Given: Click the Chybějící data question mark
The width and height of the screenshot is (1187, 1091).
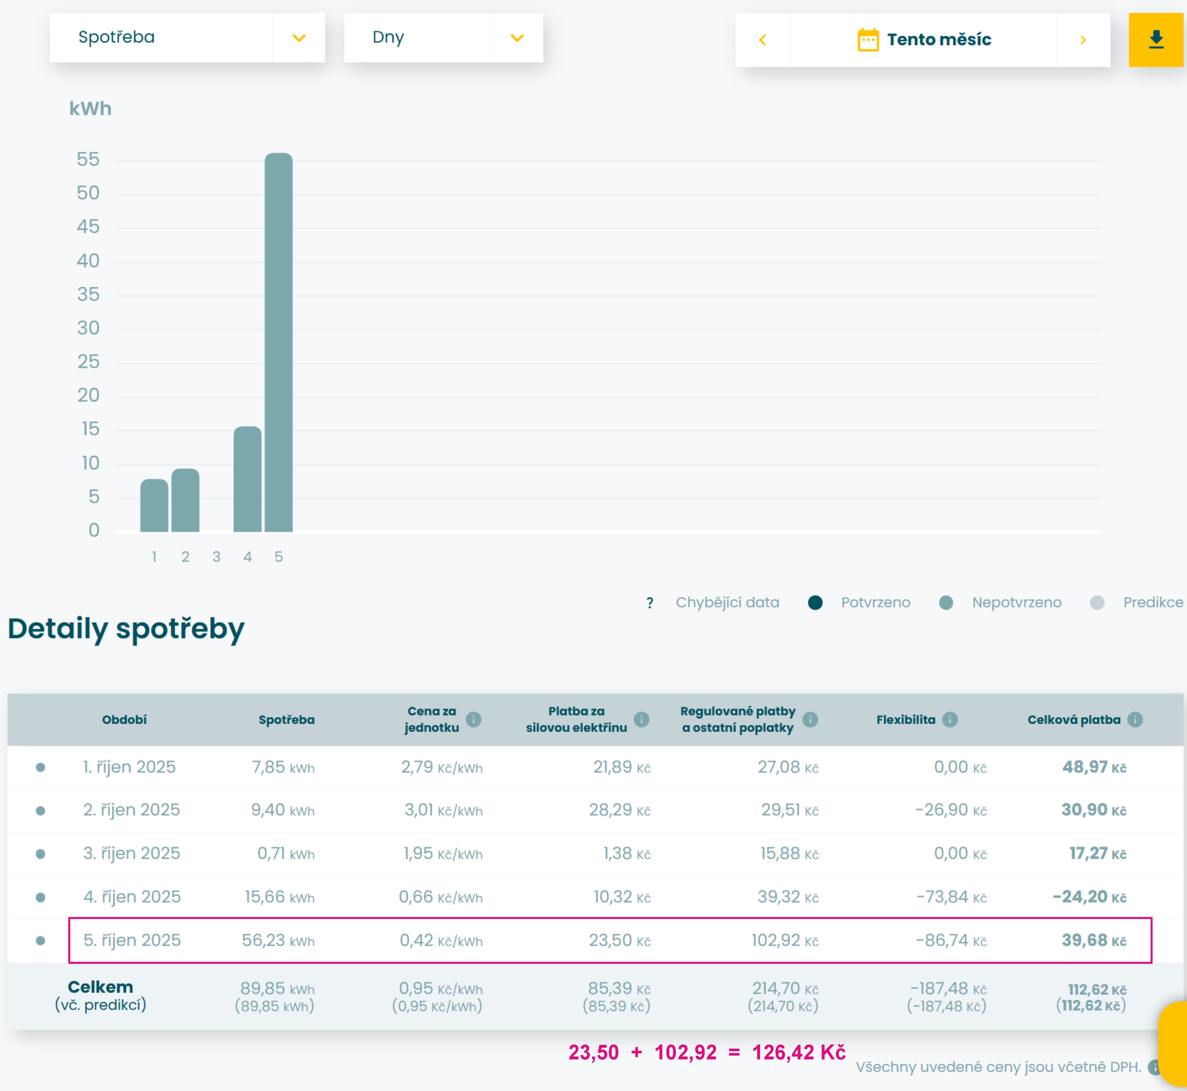Looking at the screenshot, I should (650, 603).
